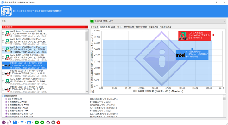Viewport: 228px width, 125px height.
Task: Click the [y] axis label below chart
Action: 92,91
